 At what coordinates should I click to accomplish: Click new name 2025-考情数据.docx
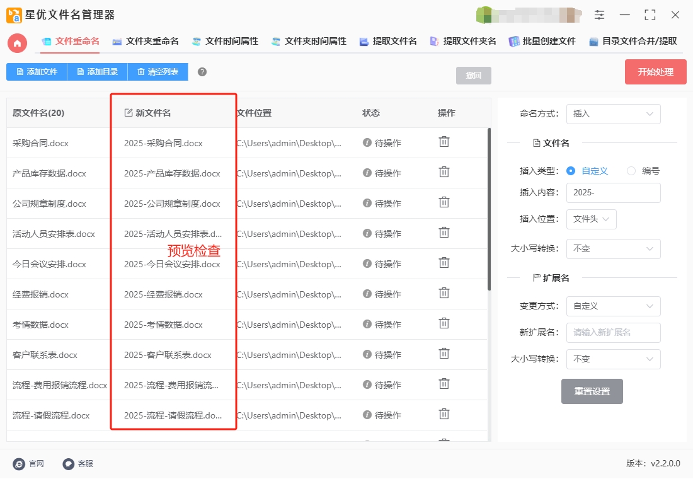(x=163, y=325)
